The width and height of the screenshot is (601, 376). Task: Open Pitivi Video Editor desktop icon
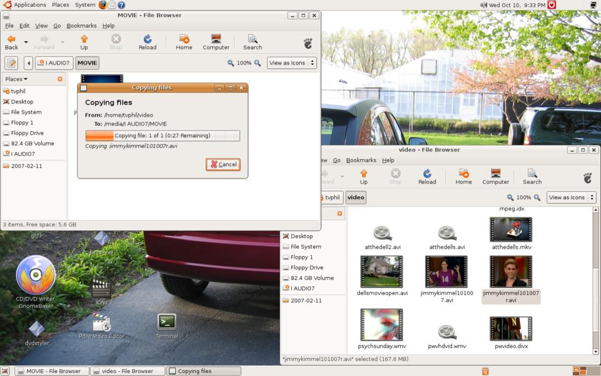click(101, 325)
